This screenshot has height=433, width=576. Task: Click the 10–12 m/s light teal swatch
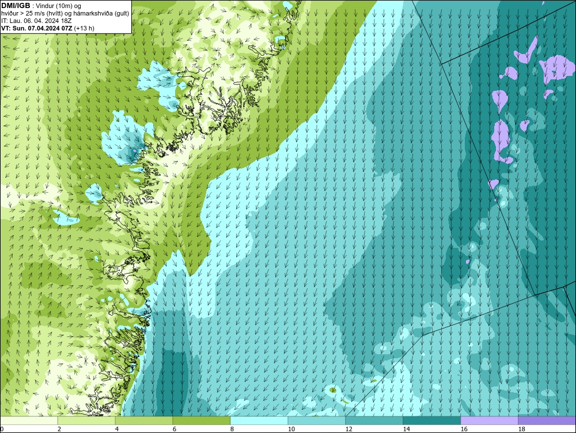coord(317,420)
